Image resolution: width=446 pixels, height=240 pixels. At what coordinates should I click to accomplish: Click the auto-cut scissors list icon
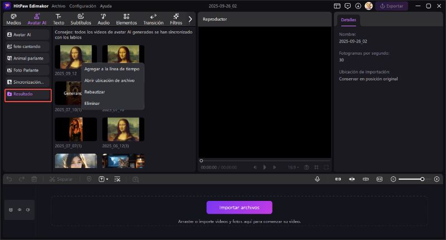click(x=117, y=179)
